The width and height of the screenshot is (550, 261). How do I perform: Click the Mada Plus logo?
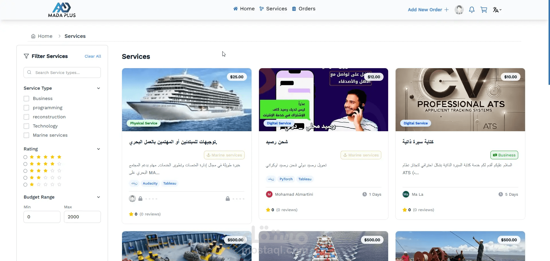tap(62, 10)
